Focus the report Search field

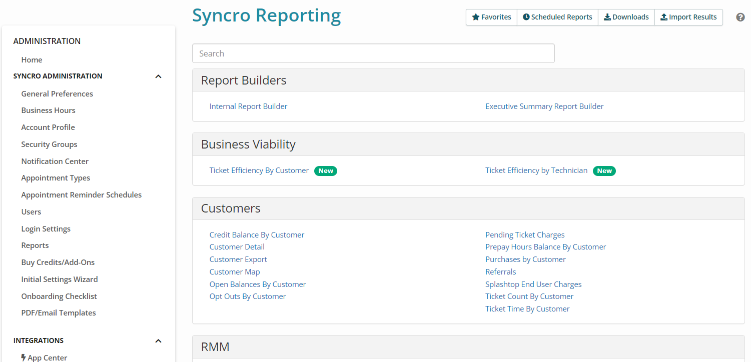373,53
